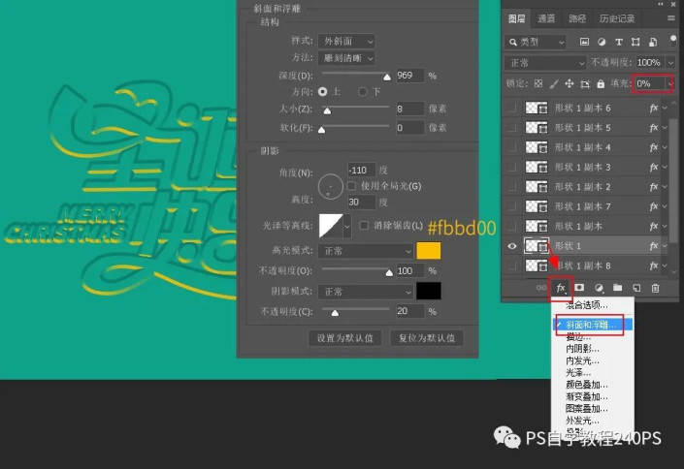Open the Layers panel options menu
The width and height of the screenshot is (684, 469).
click(x=671, y=18)
